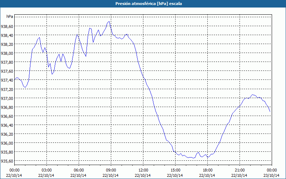Click the 935,80 y-axis label
286x179 pixels.
(x=7, y=152)
